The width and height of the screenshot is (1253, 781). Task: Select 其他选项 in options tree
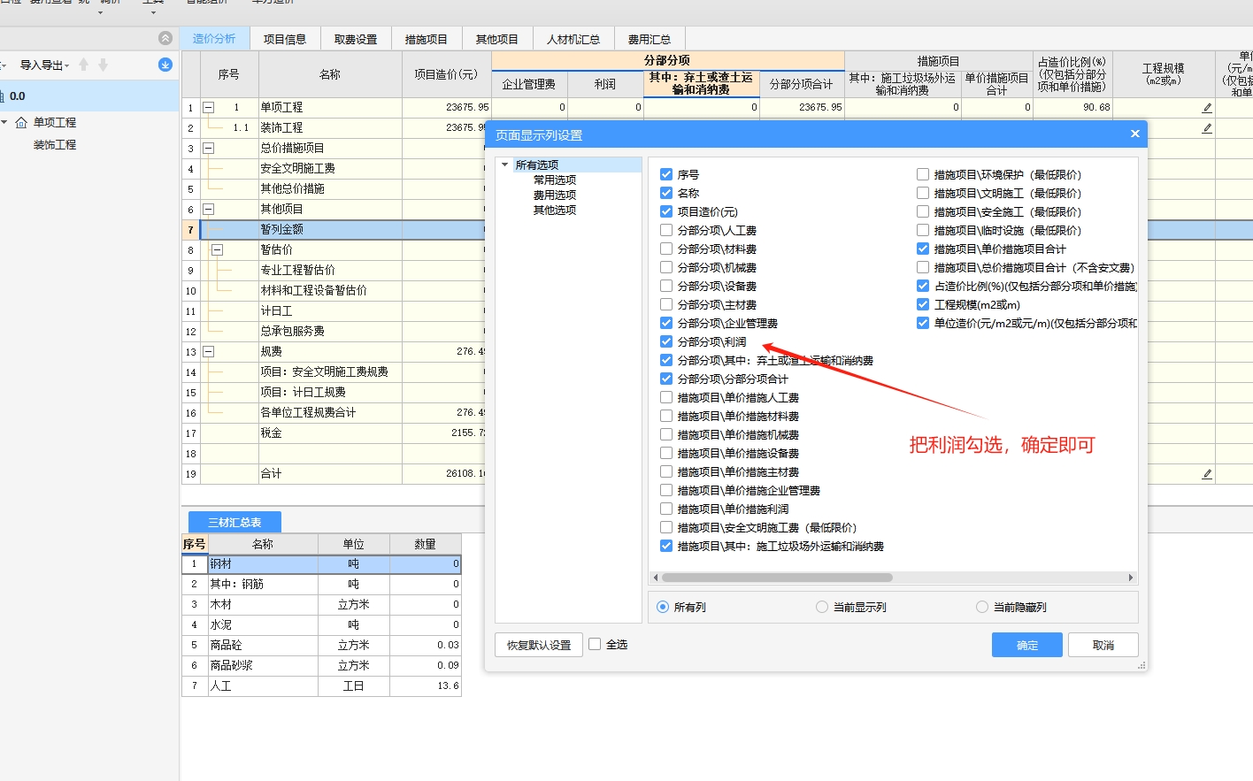[555, 211]
